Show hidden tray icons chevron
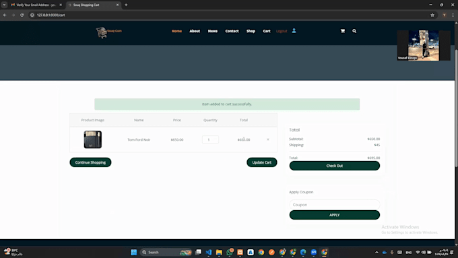This screenshot has height=258, width=458. [x=377, y=252]
